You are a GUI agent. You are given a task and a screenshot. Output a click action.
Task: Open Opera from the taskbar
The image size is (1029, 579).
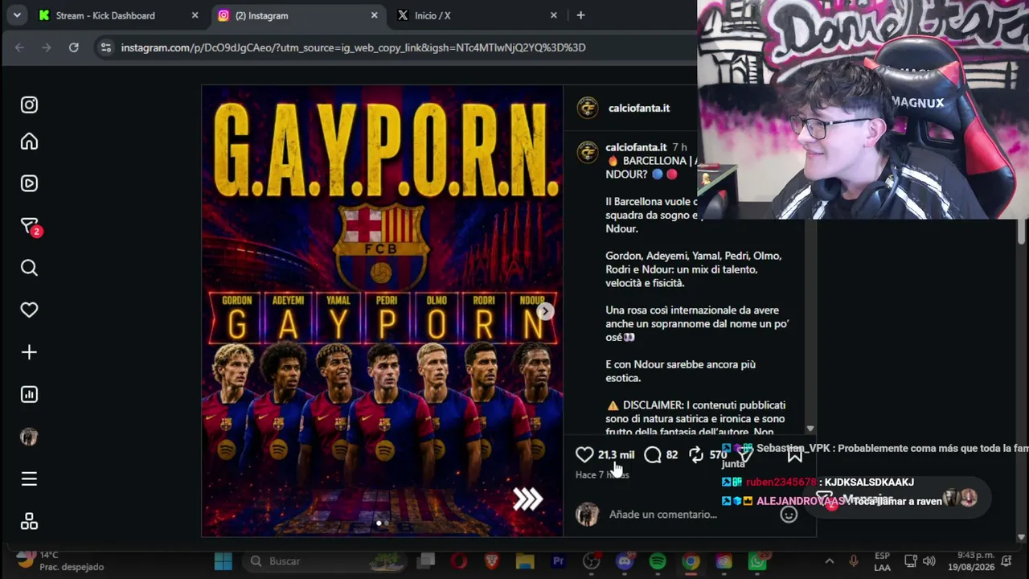point(459,561)
